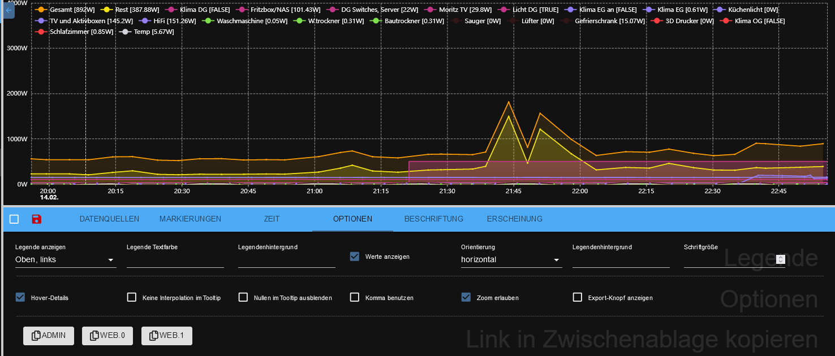Toggle the checkbox in the blue toolbar
The image size is (835, 356).
point(14,219)
